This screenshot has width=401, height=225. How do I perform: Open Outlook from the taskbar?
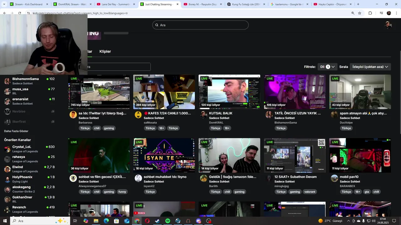127,221
